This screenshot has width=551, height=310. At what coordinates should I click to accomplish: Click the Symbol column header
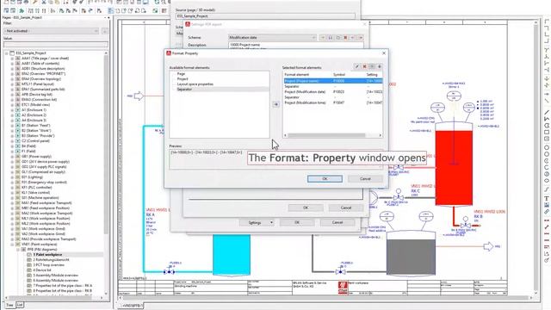tap(339, 75)
